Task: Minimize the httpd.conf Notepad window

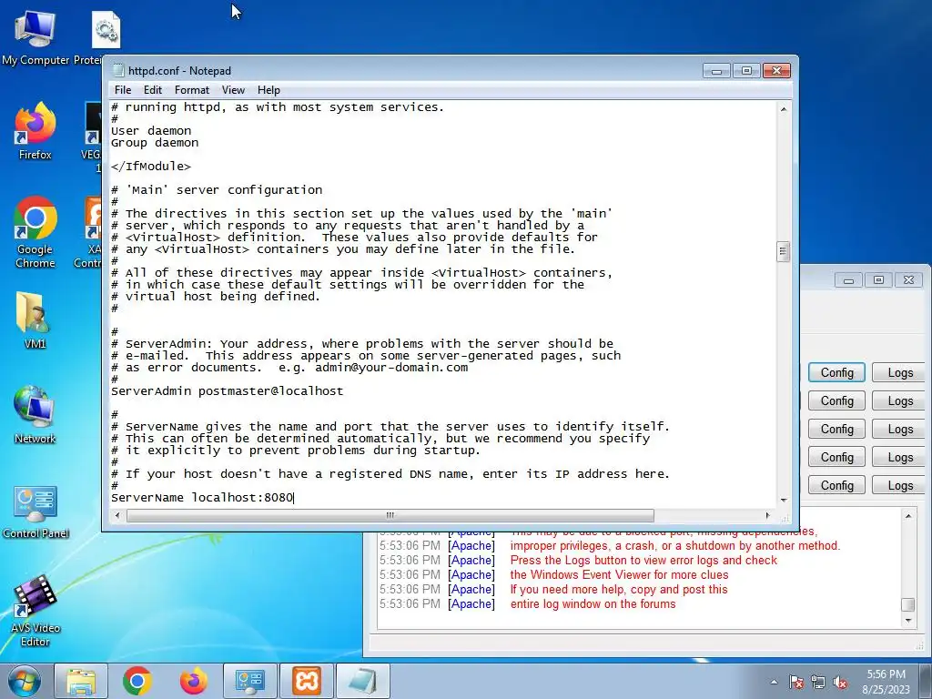Action: pos(716,71)
